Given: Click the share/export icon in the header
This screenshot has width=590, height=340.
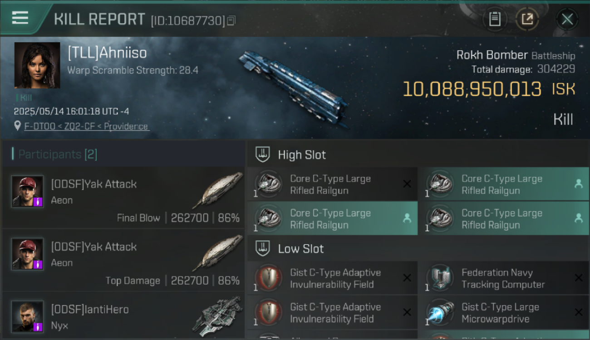Looking at the screenshot, I should (527, 19).
